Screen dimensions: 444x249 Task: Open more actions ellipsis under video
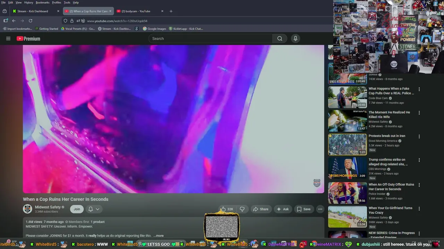coord(320,209)
